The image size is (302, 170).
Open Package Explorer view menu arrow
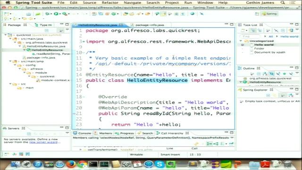click(x=67, y=30)
